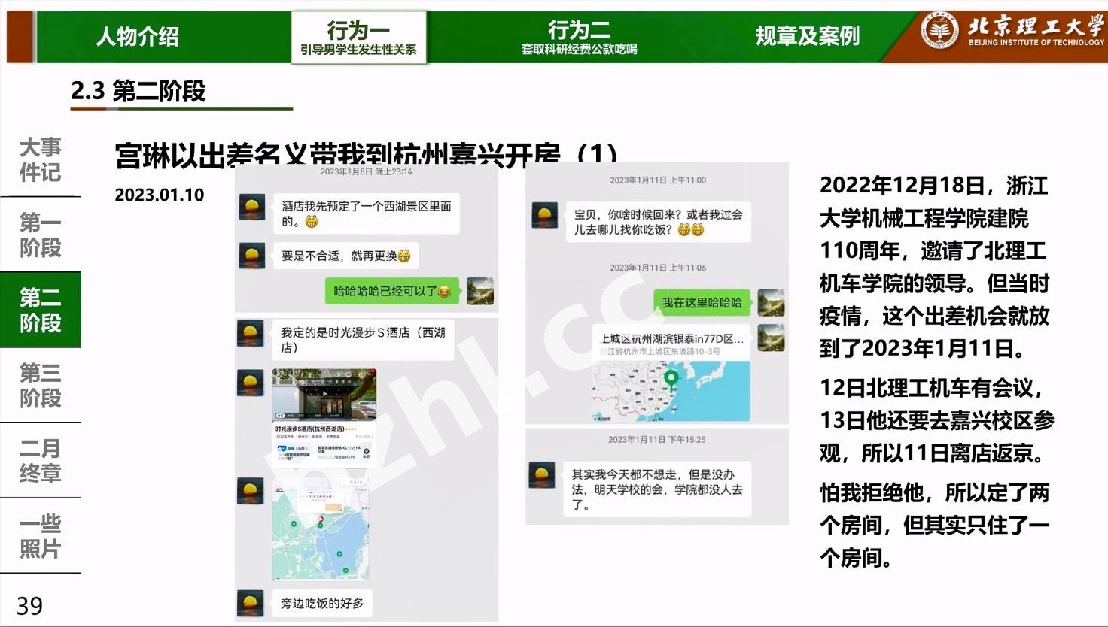This screenshot has width=1108, height=627.
Task: Click the 'BEIJING INSTITUTE OF TECHNOLOGY' text
Action: pyautogui.click(x=1036, y=43)
